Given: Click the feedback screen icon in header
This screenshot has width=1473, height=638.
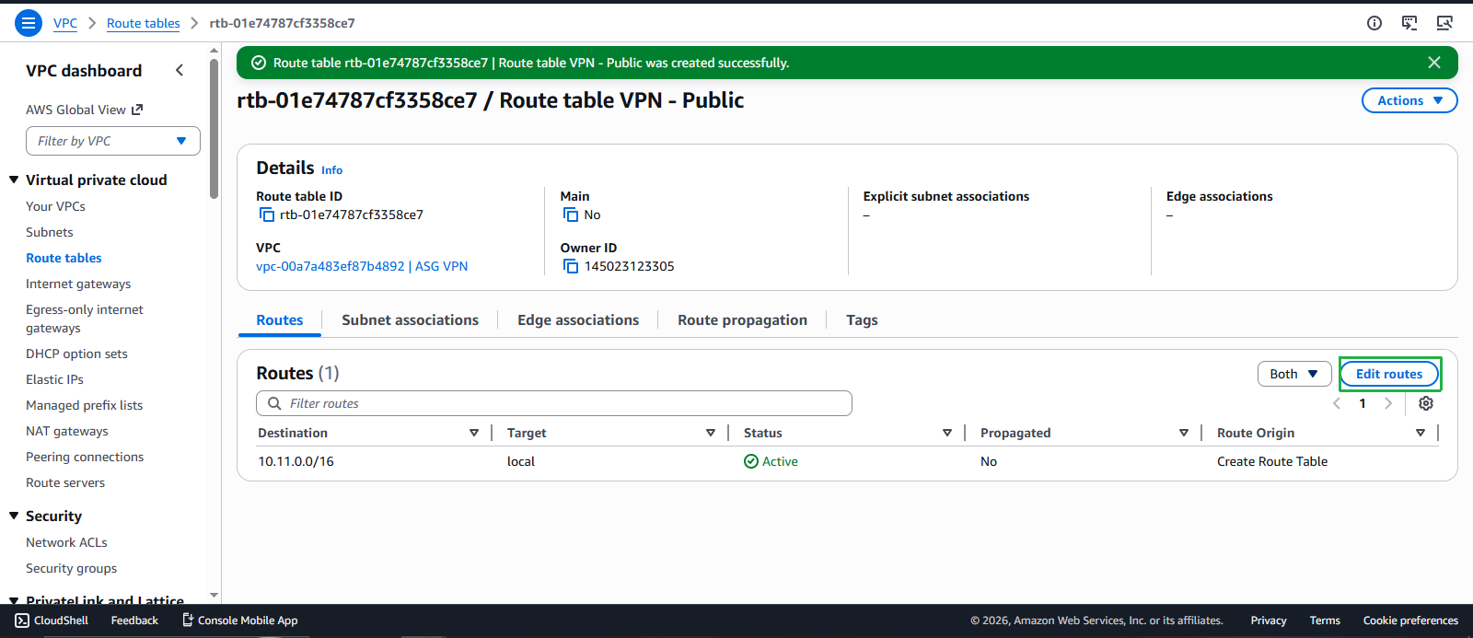Looking at the screenshot, I should click(1409, 23).
